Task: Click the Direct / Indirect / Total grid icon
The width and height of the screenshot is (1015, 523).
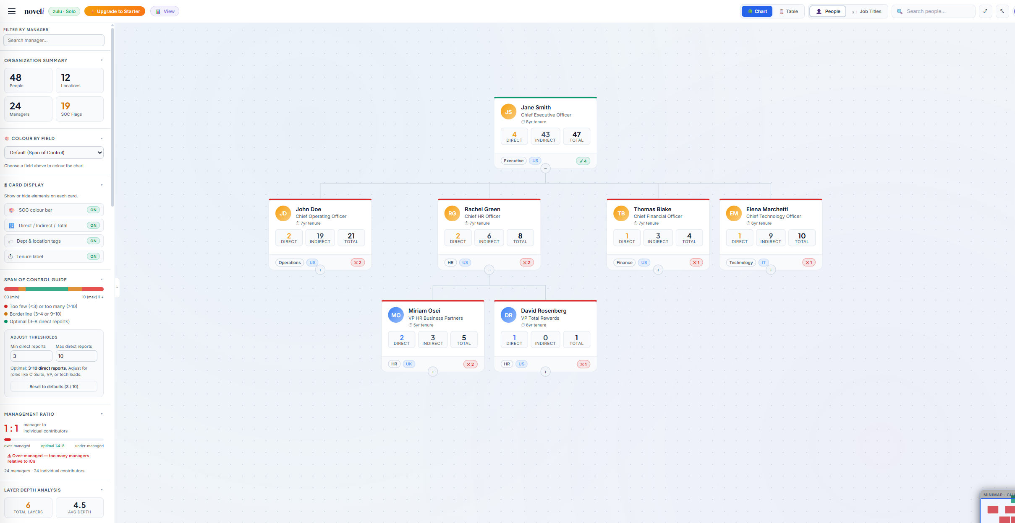Action: click(12, 225)
